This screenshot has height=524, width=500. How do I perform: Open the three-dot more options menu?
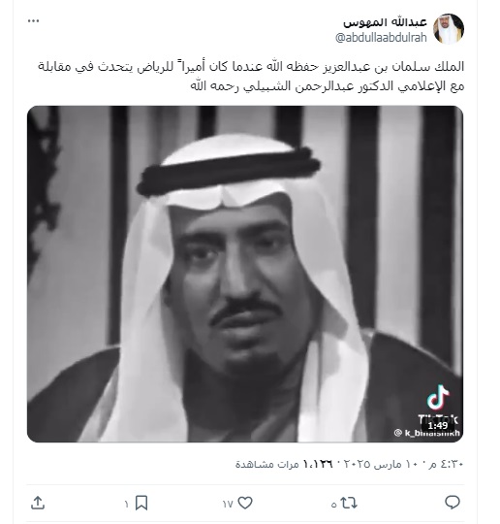click(33, 21)
